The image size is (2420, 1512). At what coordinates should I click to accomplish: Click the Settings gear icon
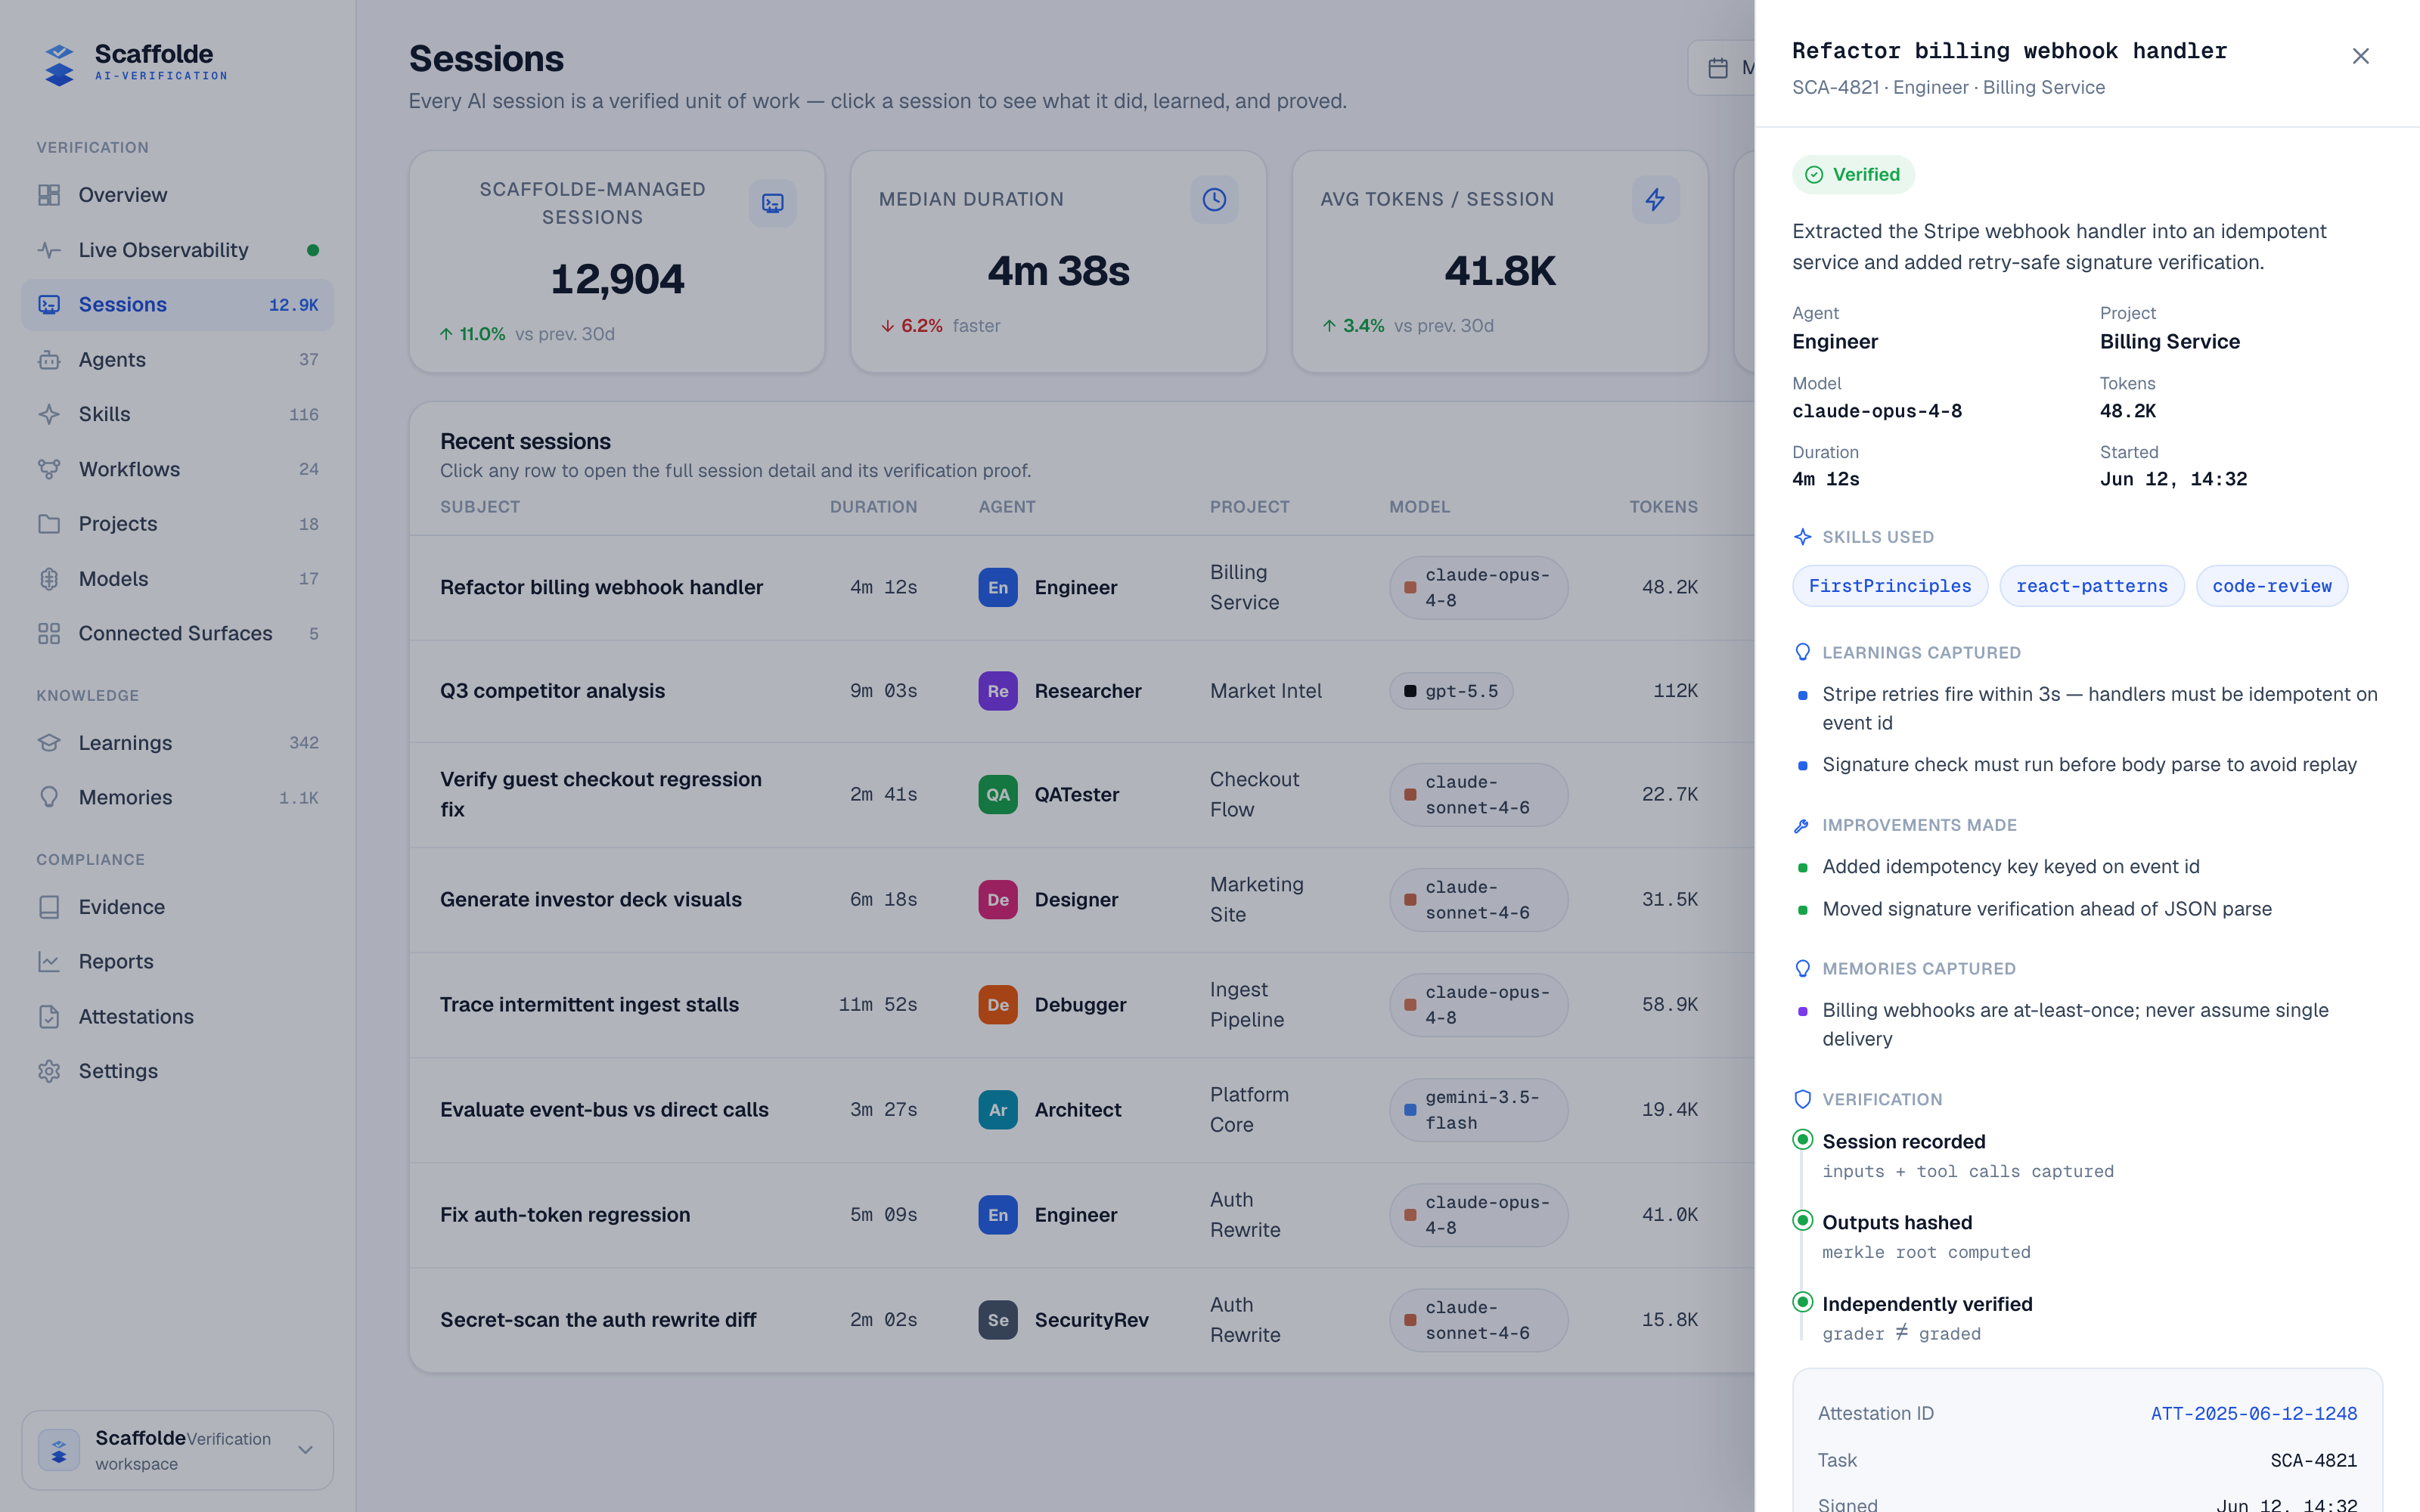49,1071
